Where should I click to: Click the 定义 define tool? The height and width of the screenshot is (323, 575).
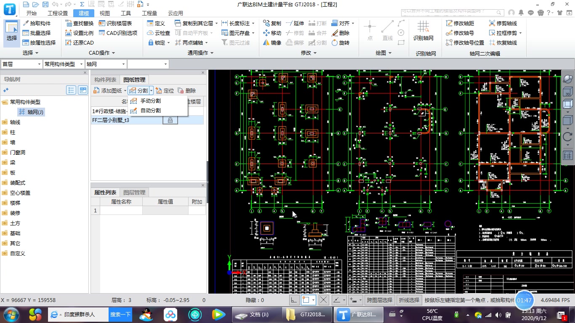click(156, 24)
